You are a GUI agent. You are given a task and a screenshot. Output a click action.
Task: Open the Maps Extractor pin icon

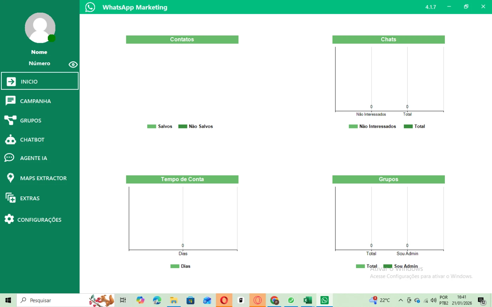11,178
